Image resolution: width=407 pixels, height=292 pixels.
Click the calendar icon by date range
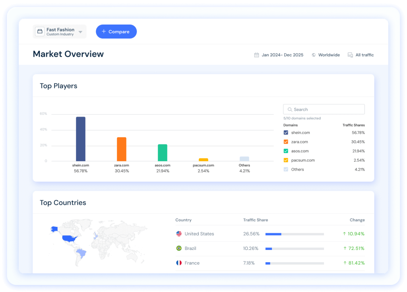(256, 55)
